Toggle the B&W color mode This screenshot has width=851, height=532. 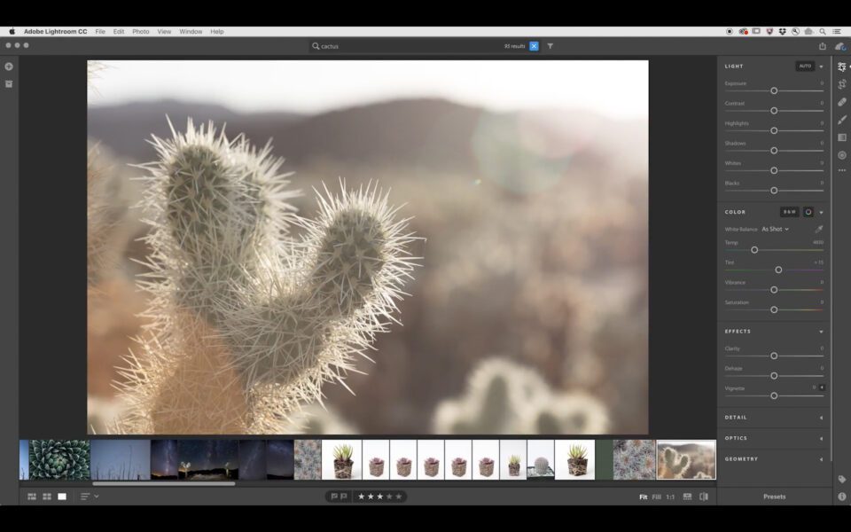point(790,212)
